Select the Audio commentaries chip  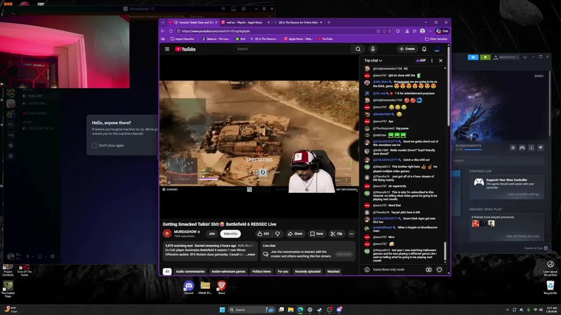(x=190, y=272)
